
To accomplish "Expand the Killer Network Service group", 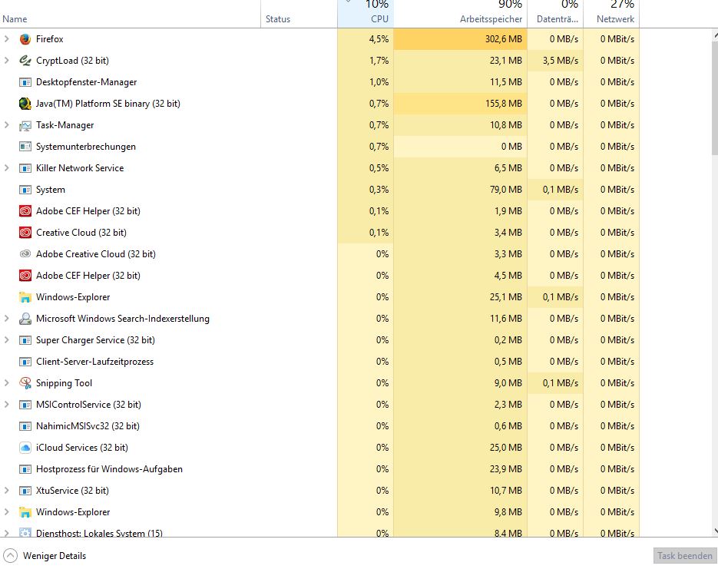I will (6, 168).
